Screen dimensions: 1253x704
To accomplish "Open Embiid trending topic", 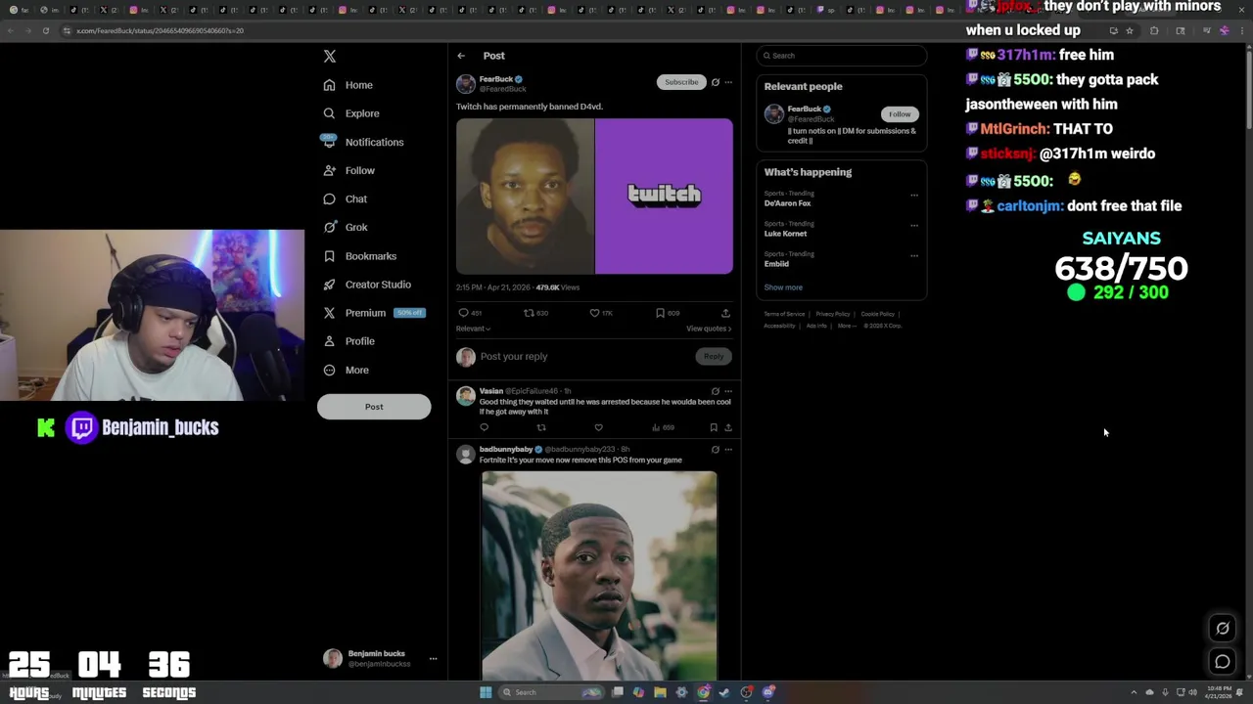I will tap(776, 264).
